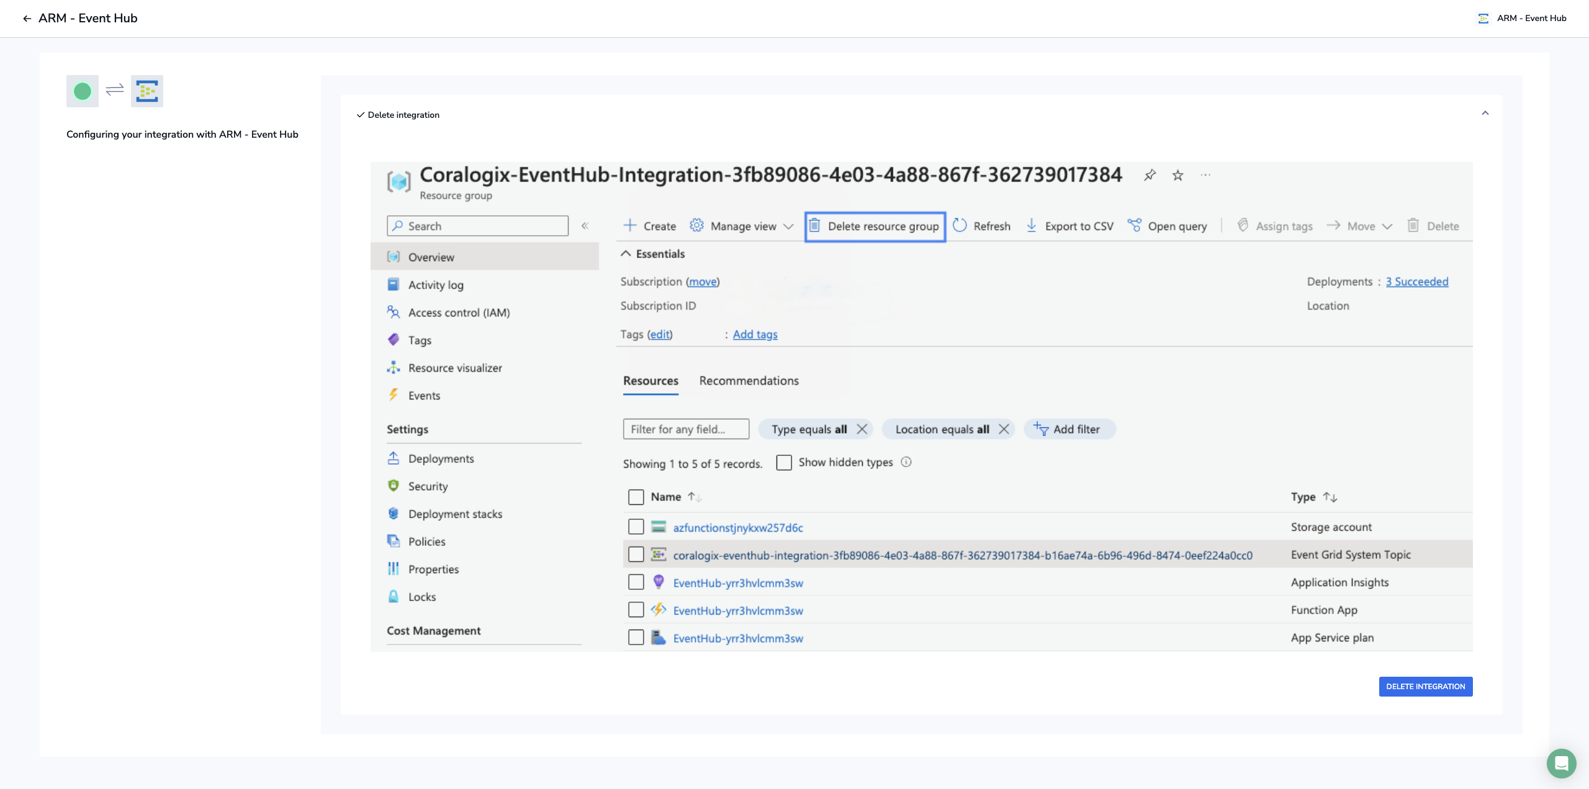Open the 3 Succeeded deployments link

point(1417,282)
